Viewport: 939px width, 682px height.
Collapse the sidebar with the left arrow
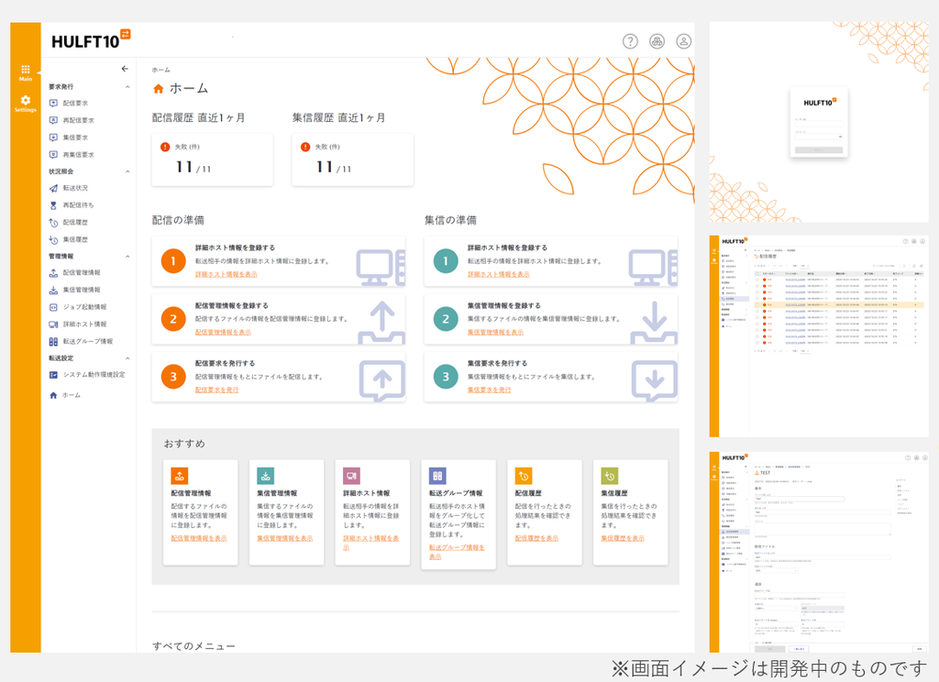(x=125, y=69)
